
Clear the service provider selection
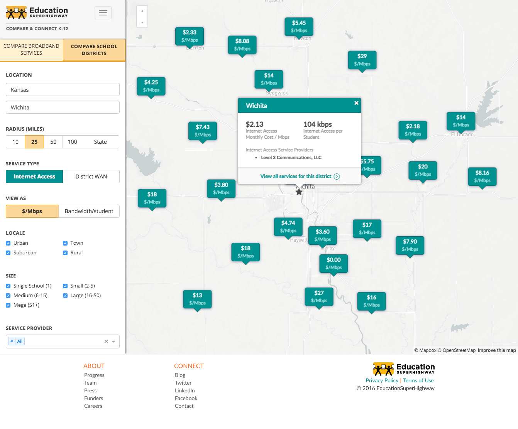106,342
